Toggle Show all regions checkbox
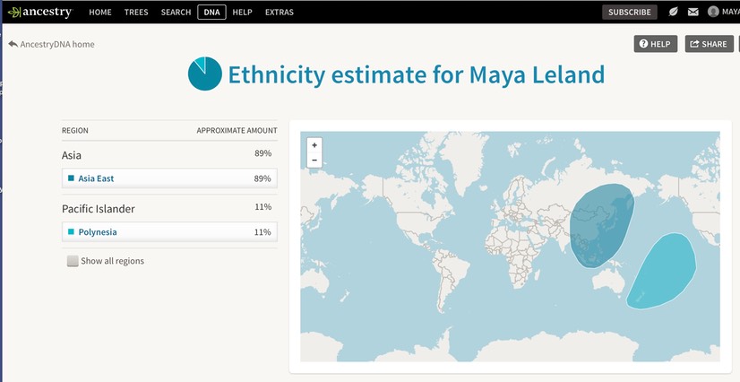 pos(73,261)
